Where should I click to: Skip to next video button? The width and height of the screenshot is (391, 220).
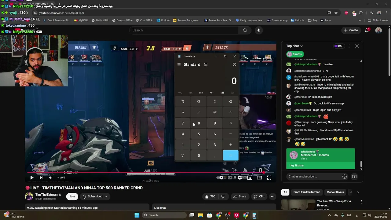click(x=41, y=178)
